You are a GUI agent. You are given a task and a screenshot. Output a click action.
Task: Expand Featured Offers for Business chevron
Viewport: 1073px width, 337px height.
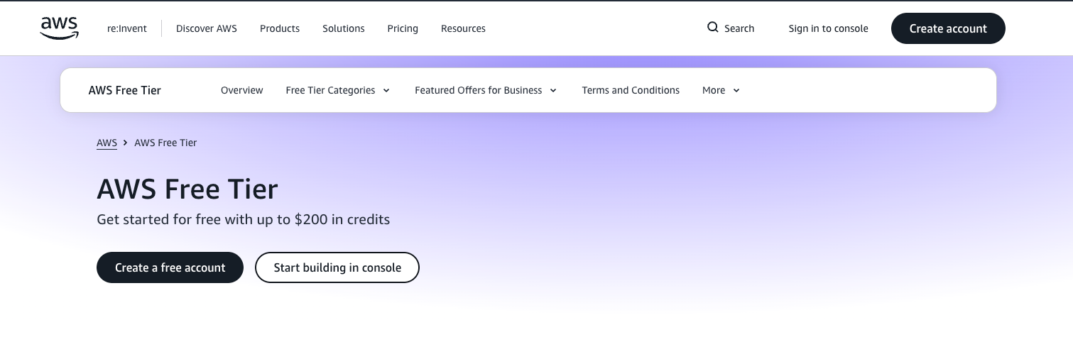(x=553, y=90)
